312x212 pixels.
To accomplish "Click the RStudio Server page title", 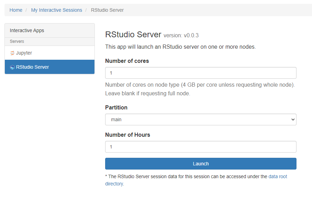I will click(x=133, y=35).
